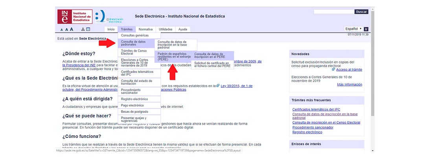Image resolution: width=434 pixels, height=160 pixels.
Task: Select Consulta del estado de tramitación entry
Action: tap(139, 82)
